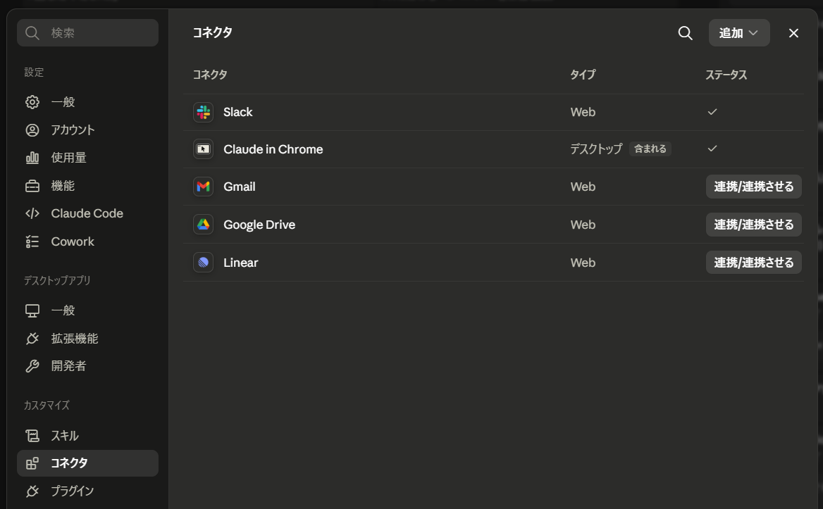This screenshot has width=823, height=509.
Task: Click the Claude Code brackets icon
Action: tap(32, 213)
